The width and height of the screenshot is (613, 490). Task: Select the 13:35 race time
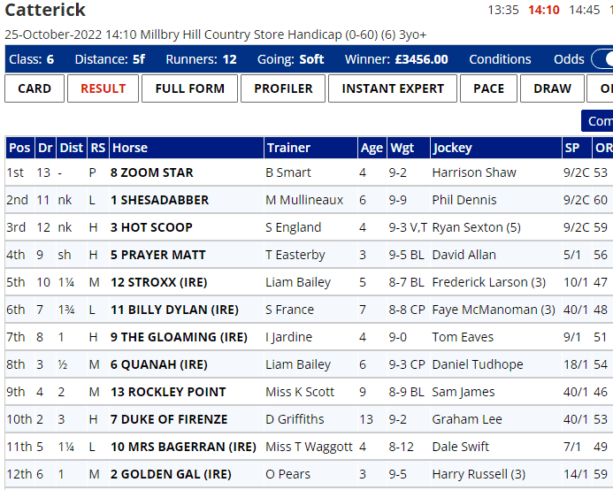503,11
